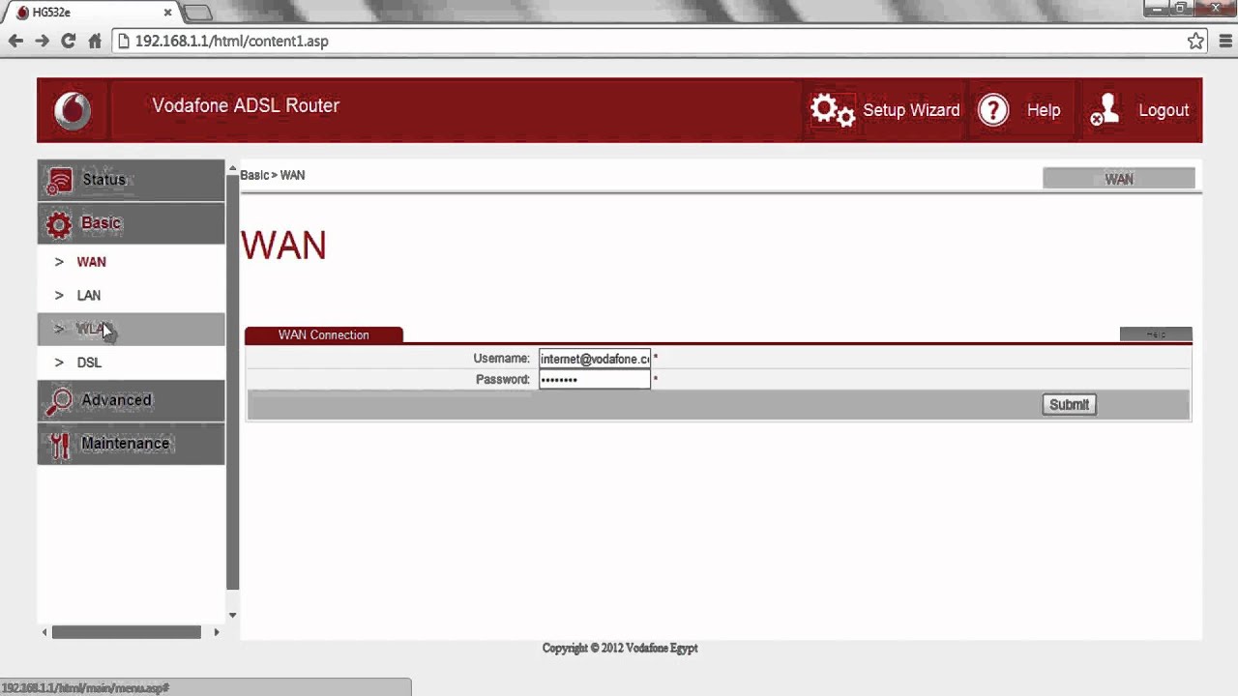The height and width of the screenshot is (696, 1238).
Task: Focus the Username input field
Action: click(595, 359)
